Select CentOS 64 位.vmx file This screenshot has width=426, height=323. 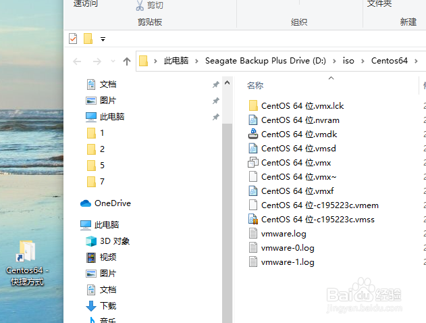290,163
